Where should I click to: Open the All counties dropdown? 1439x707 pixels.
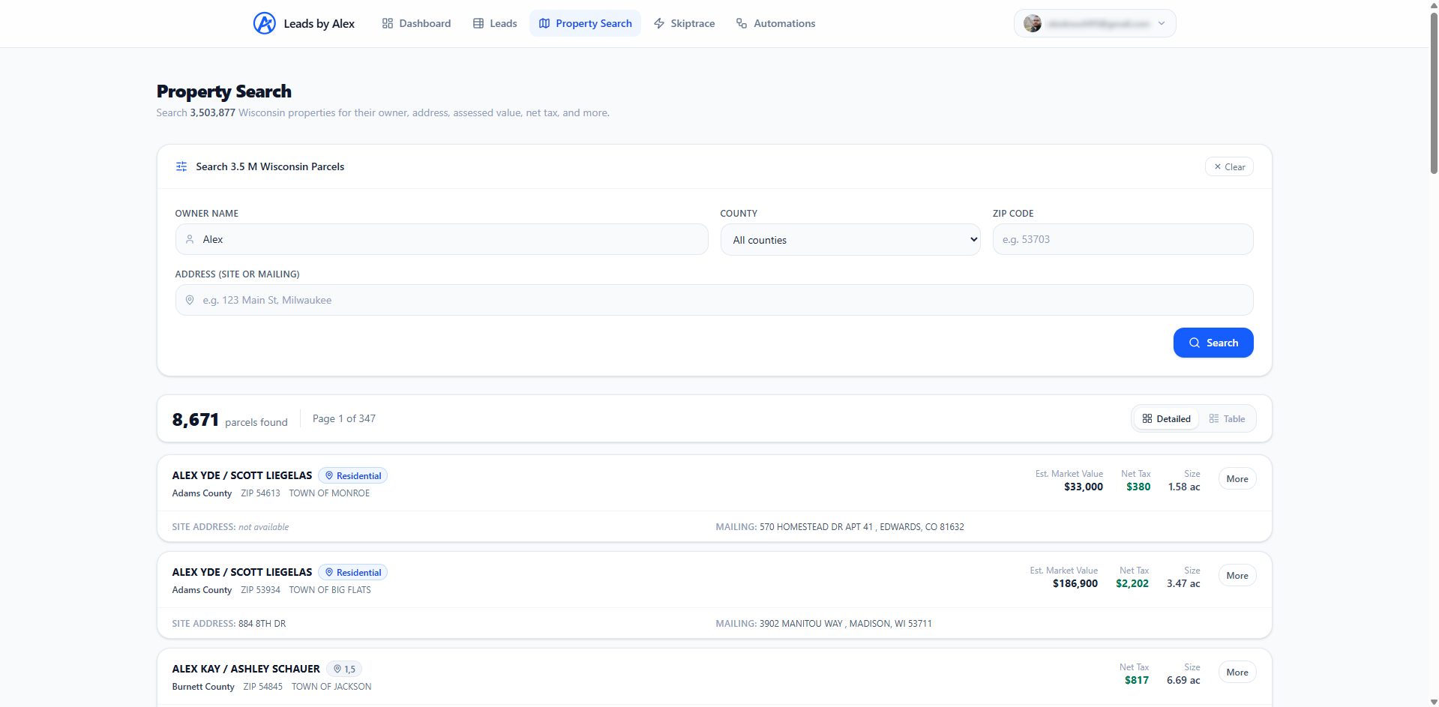tap(850, 240)
